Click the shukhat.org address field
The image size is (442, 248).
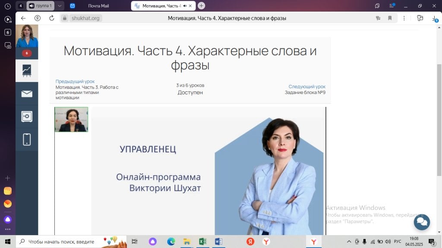click(85, 18)
